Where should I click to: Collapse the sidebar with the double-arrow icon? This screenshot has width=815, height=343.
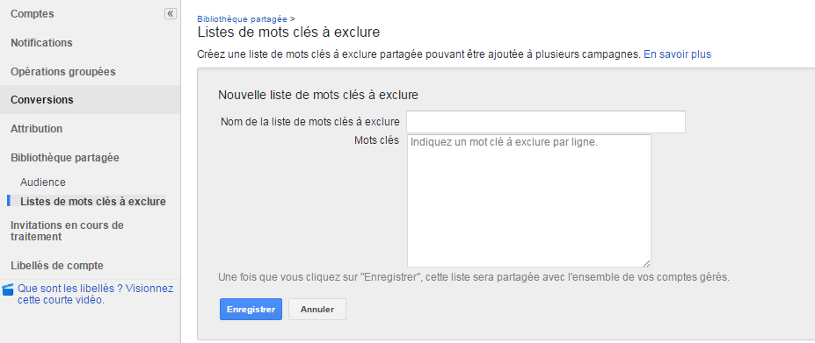171,14
